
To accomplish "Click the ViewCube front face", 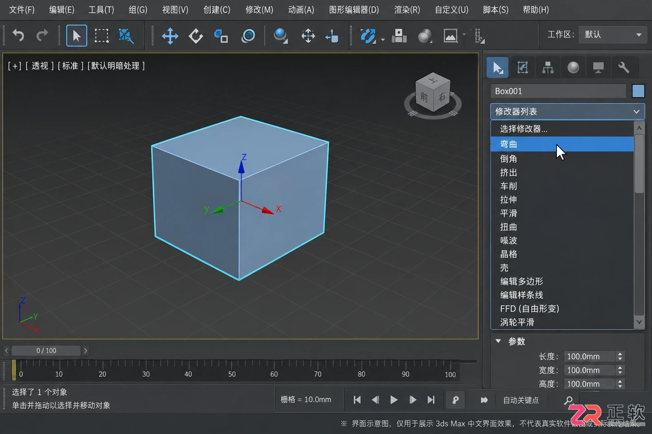I will point(424,97).
